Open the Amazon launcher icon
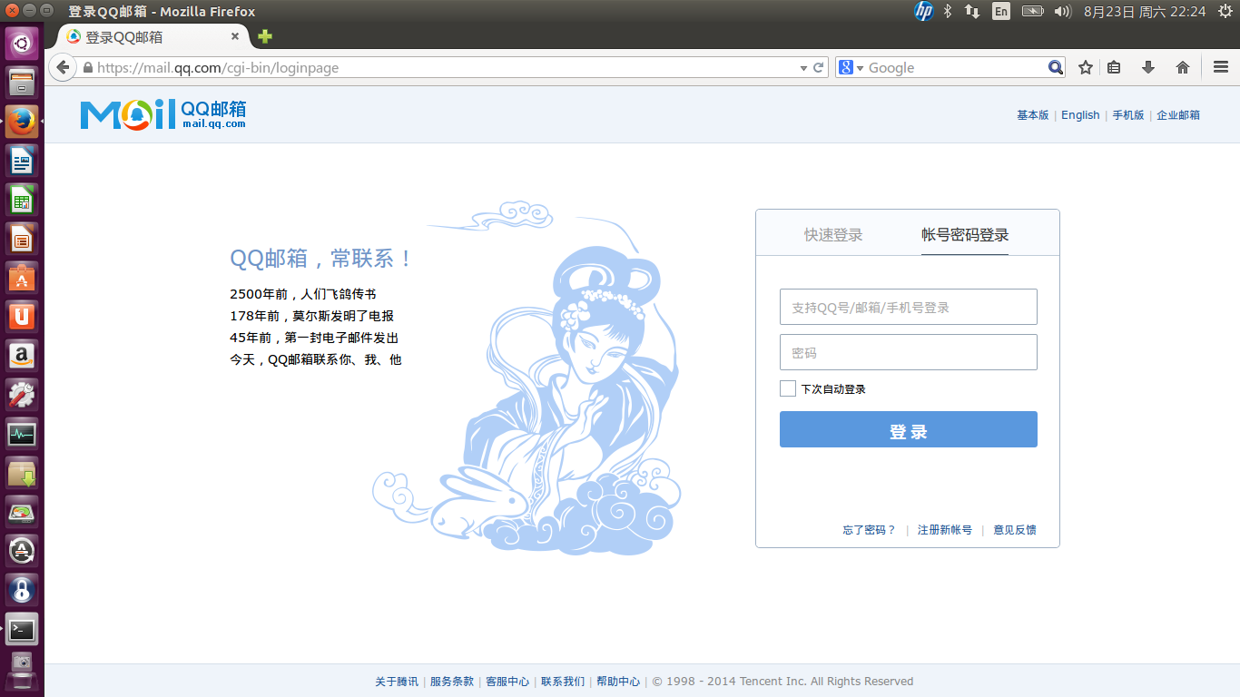 [x=22, y=356]
